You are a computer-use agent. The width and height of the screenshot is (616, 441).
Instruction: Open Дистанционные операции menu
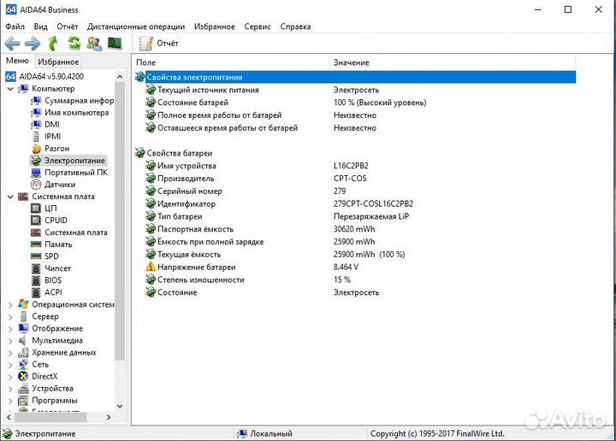136,26
